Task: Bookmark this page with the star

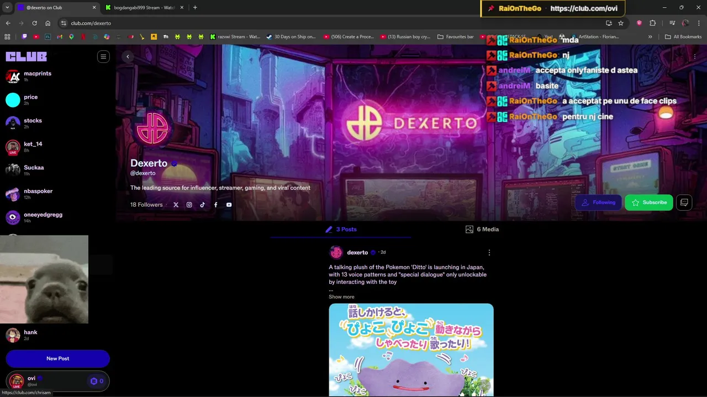Action: tap(621, 23)
